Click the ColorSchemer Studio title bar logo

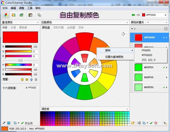[2, 3]
